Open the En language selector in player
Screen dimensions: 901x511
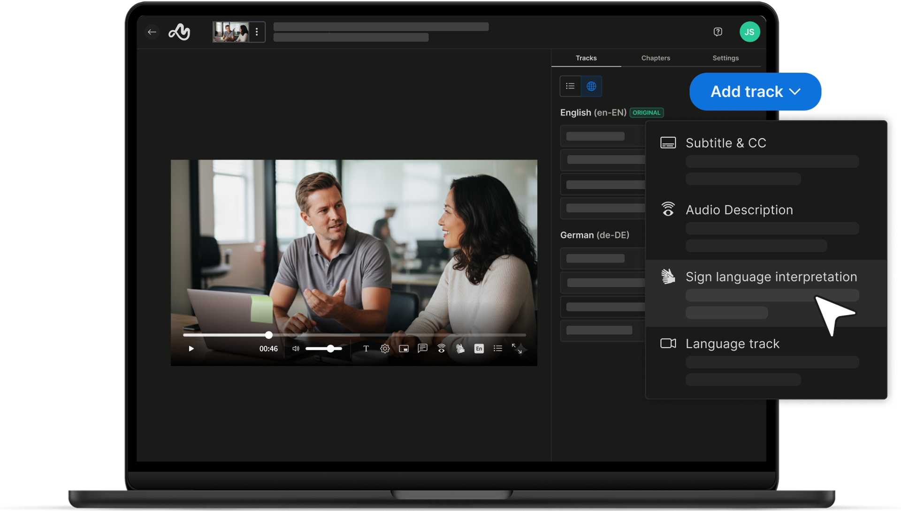(x=479, y=348)
